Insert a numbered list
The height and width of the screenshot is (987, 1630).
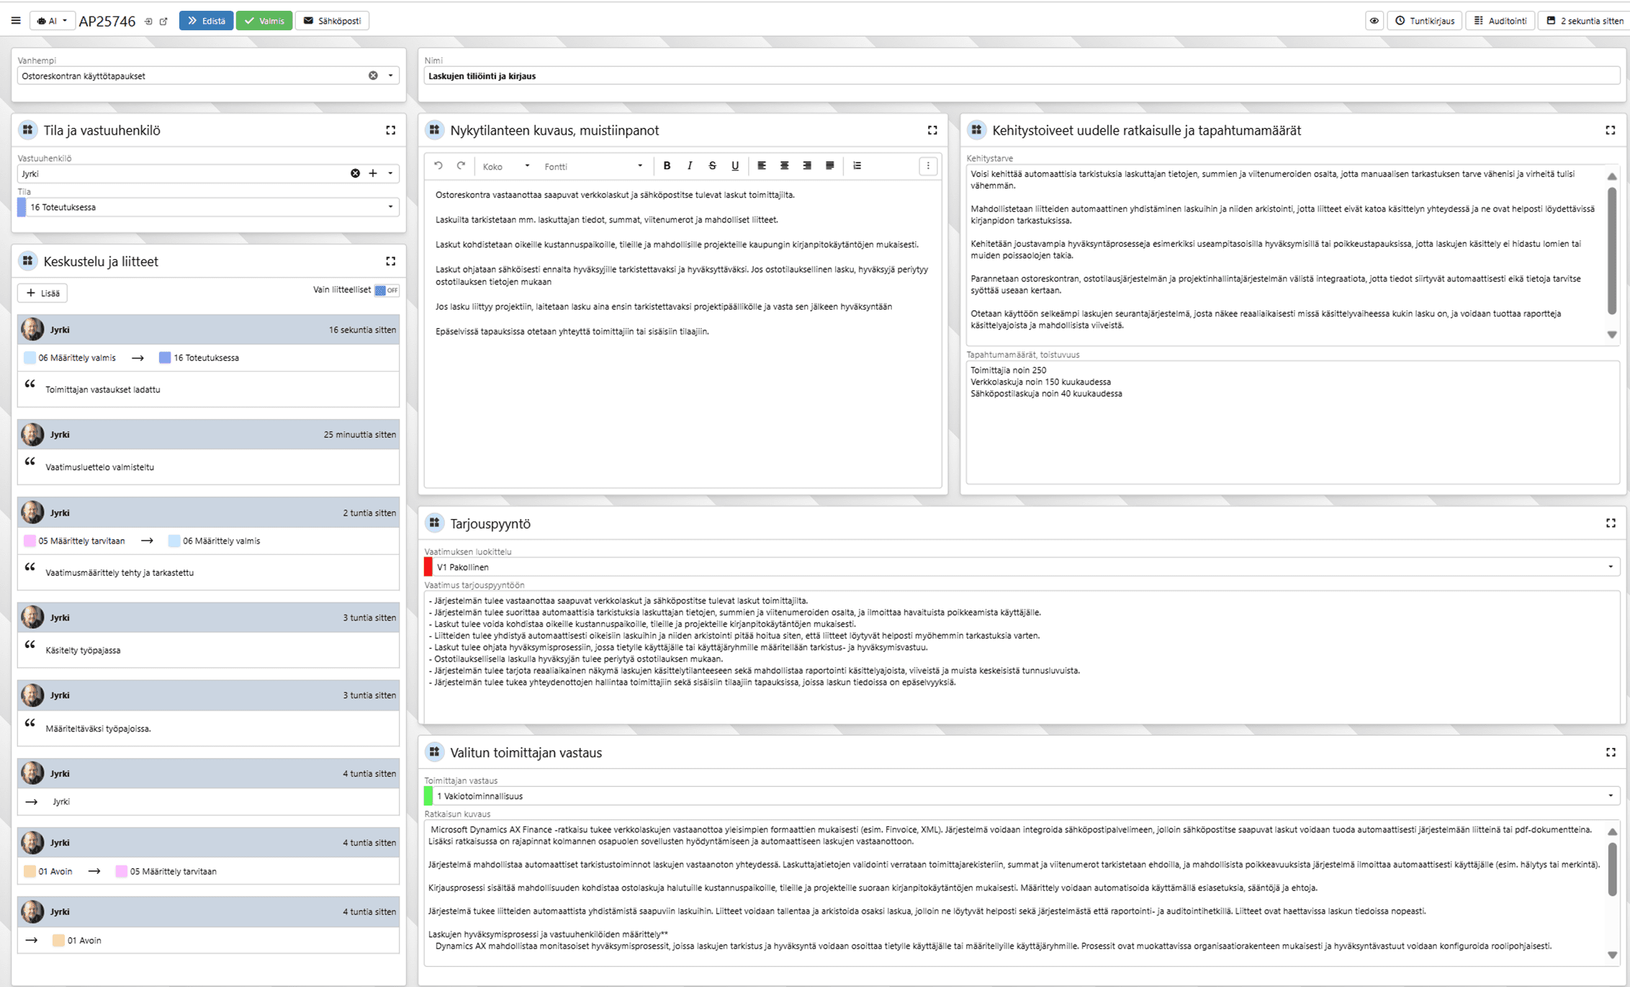[x=857, y=166]
